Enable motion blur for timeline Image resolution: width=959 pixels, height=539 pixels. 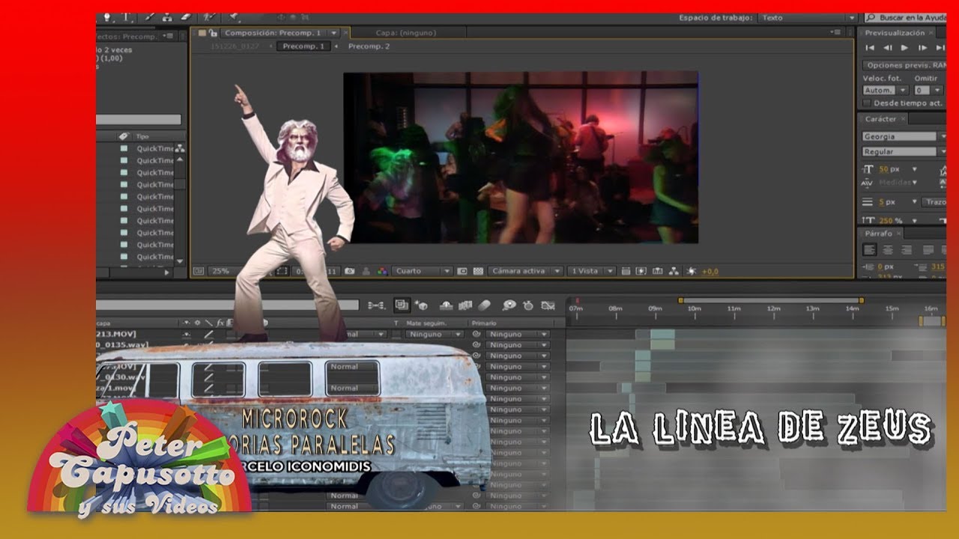coord(484,305)
